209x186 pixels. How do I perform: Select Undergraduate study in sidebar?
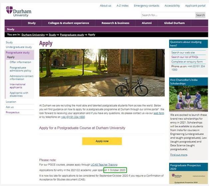[x=19, y=47]
